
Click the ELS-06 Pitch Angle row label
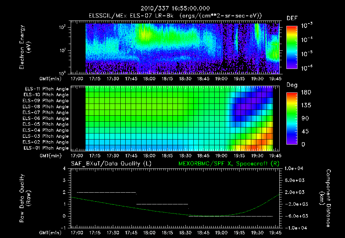coord(46,118)
